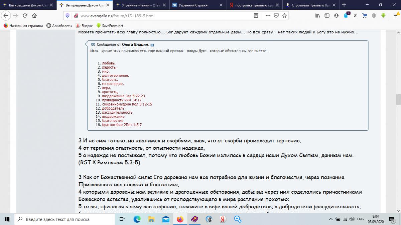Open the tracking protection shield panel

[68, 16]
